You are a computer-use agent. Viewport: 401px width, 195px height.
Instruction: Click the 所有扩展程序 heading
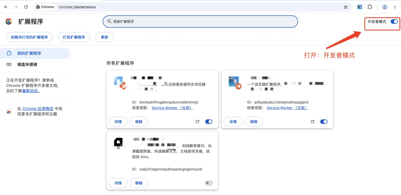point(120,63)
